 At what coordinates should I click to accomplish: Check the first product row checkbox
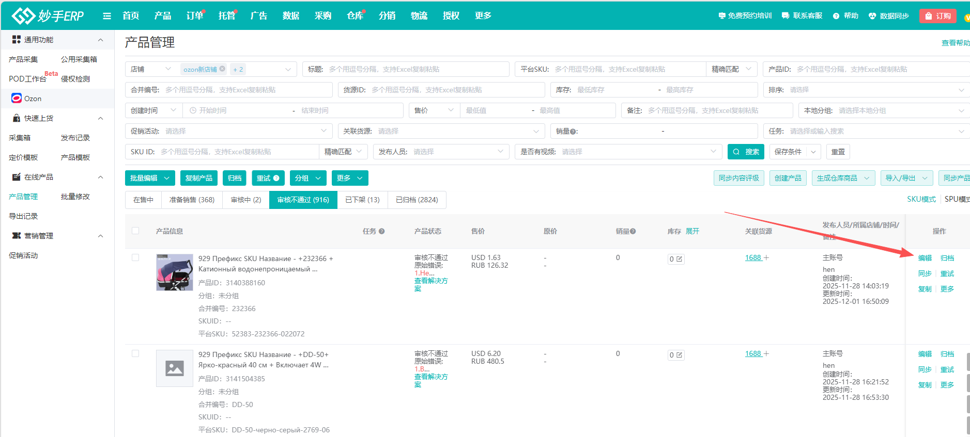click(x=135, y=257)
